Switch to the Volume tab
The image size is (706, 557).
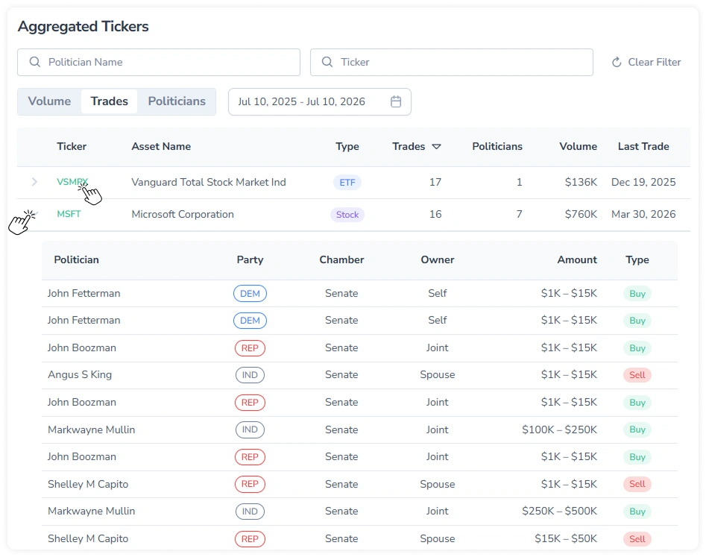[49, 101]
